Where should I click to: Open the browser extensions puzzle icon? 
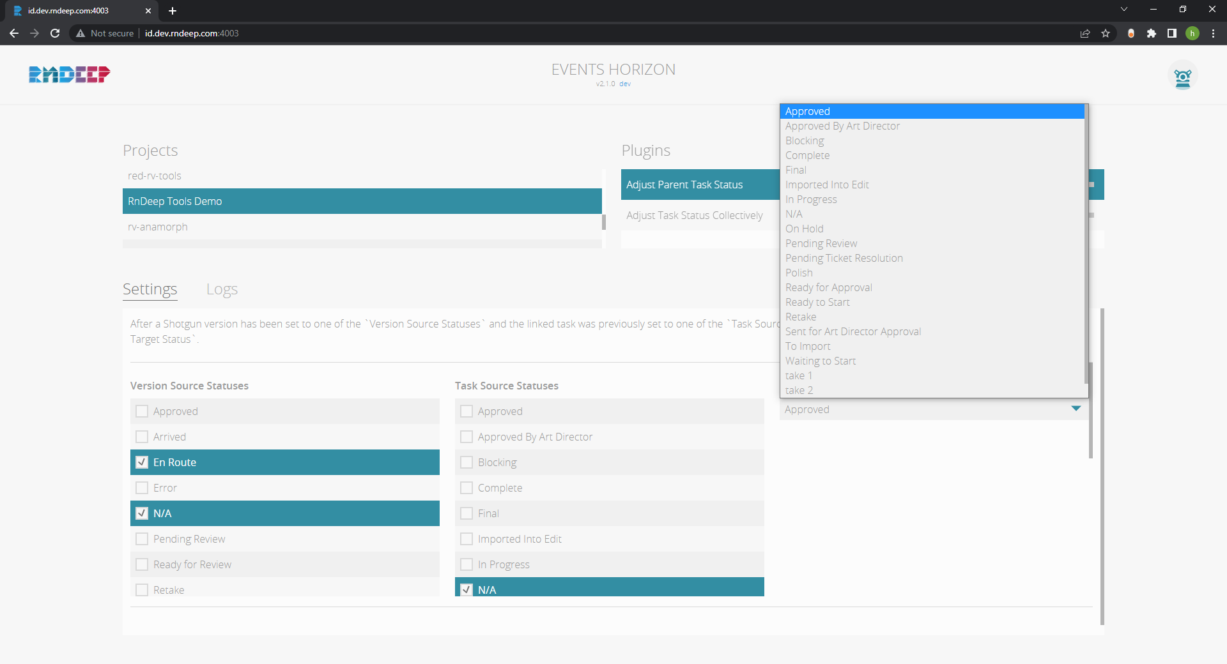click(1151, 33)
